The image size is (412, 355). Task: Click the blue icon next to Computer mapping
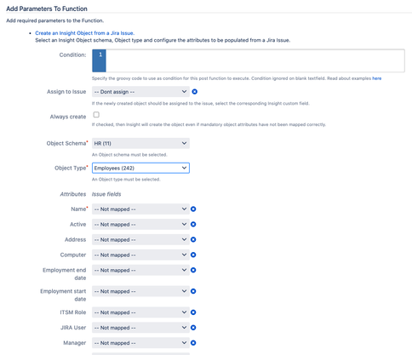click(193, 255)
